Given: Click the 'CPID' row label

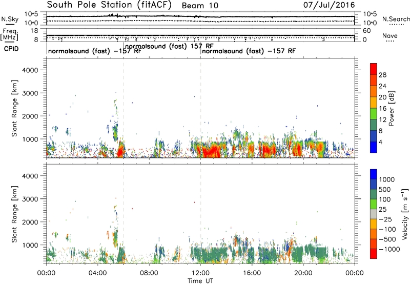Looking at the screenshot, I should 11,49.
